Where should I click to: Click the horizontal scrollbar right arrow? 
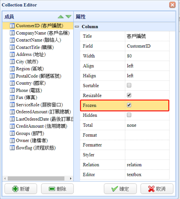pos(70,179)
